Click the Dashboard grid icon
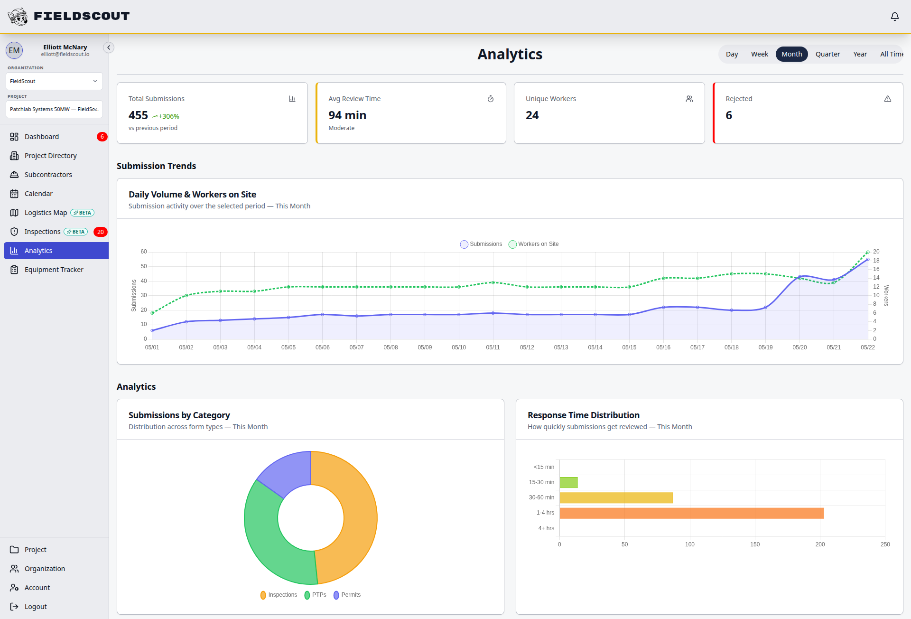This screenshot has height=619, width=911. [x=14, y=137]
